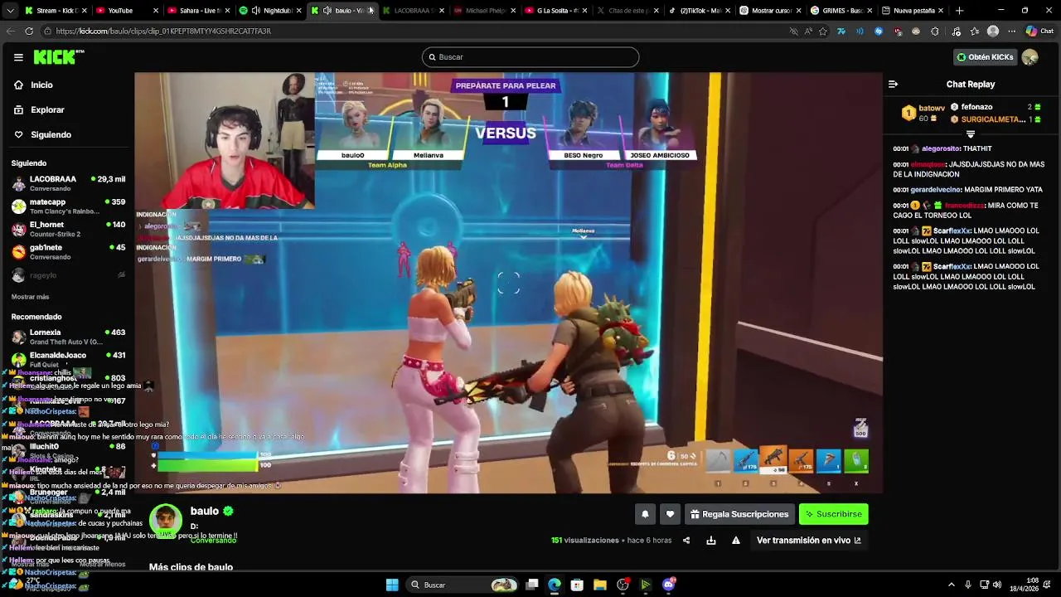Click the green Suscribirse button
This screenshot has width=1061, height=597.
(833, 514)
